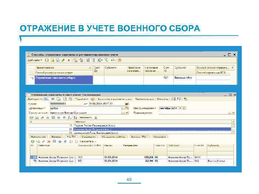
Task: Open the orange help icon in Способы отражения toolbar
Action: [119, 60]
